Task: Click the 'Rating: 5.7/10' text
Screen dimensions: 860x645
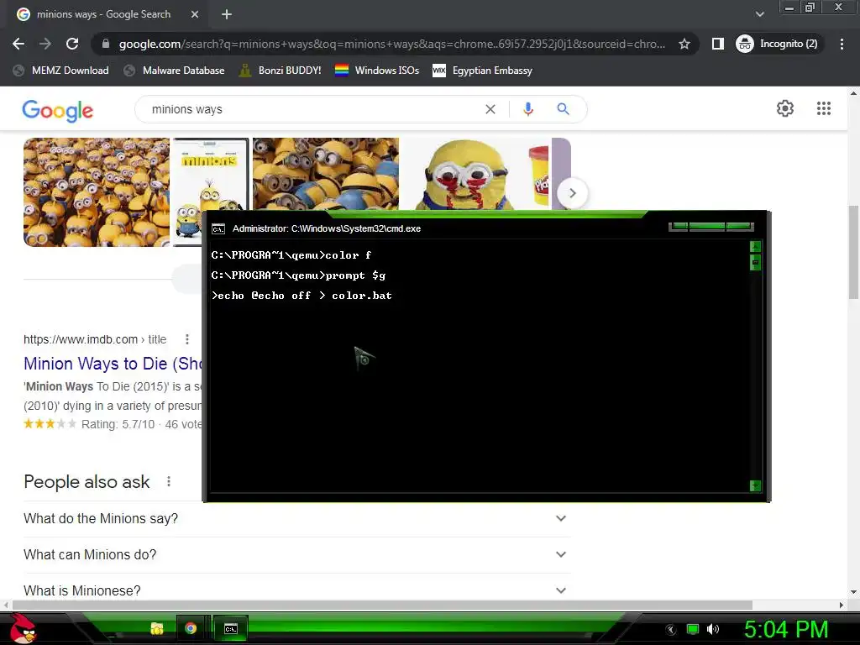Action: (118, 424)
